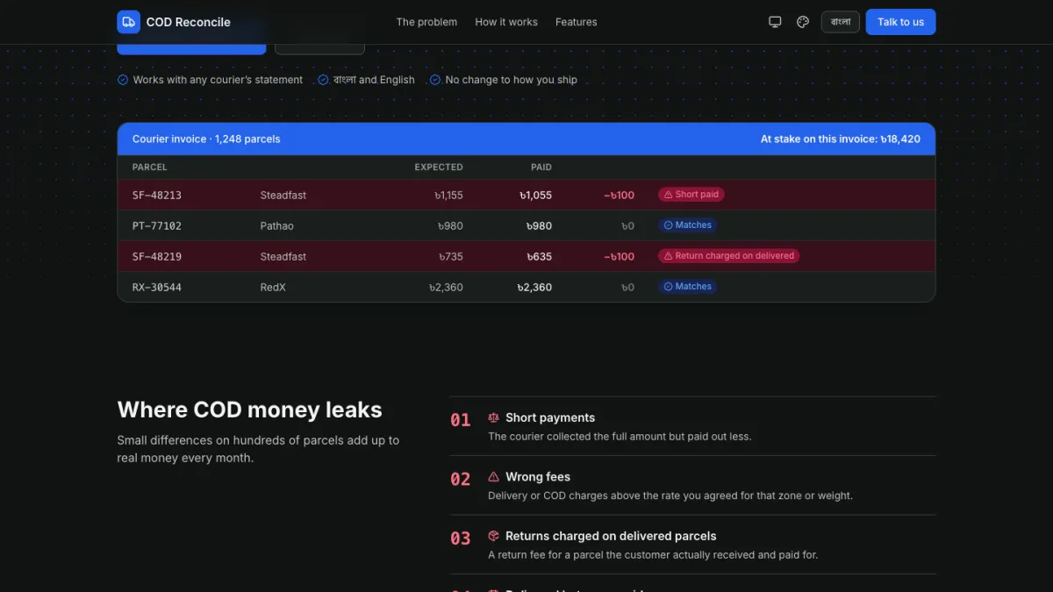
Task: Click the check icon in RX-30544's Matches badge
Action: 668,287
